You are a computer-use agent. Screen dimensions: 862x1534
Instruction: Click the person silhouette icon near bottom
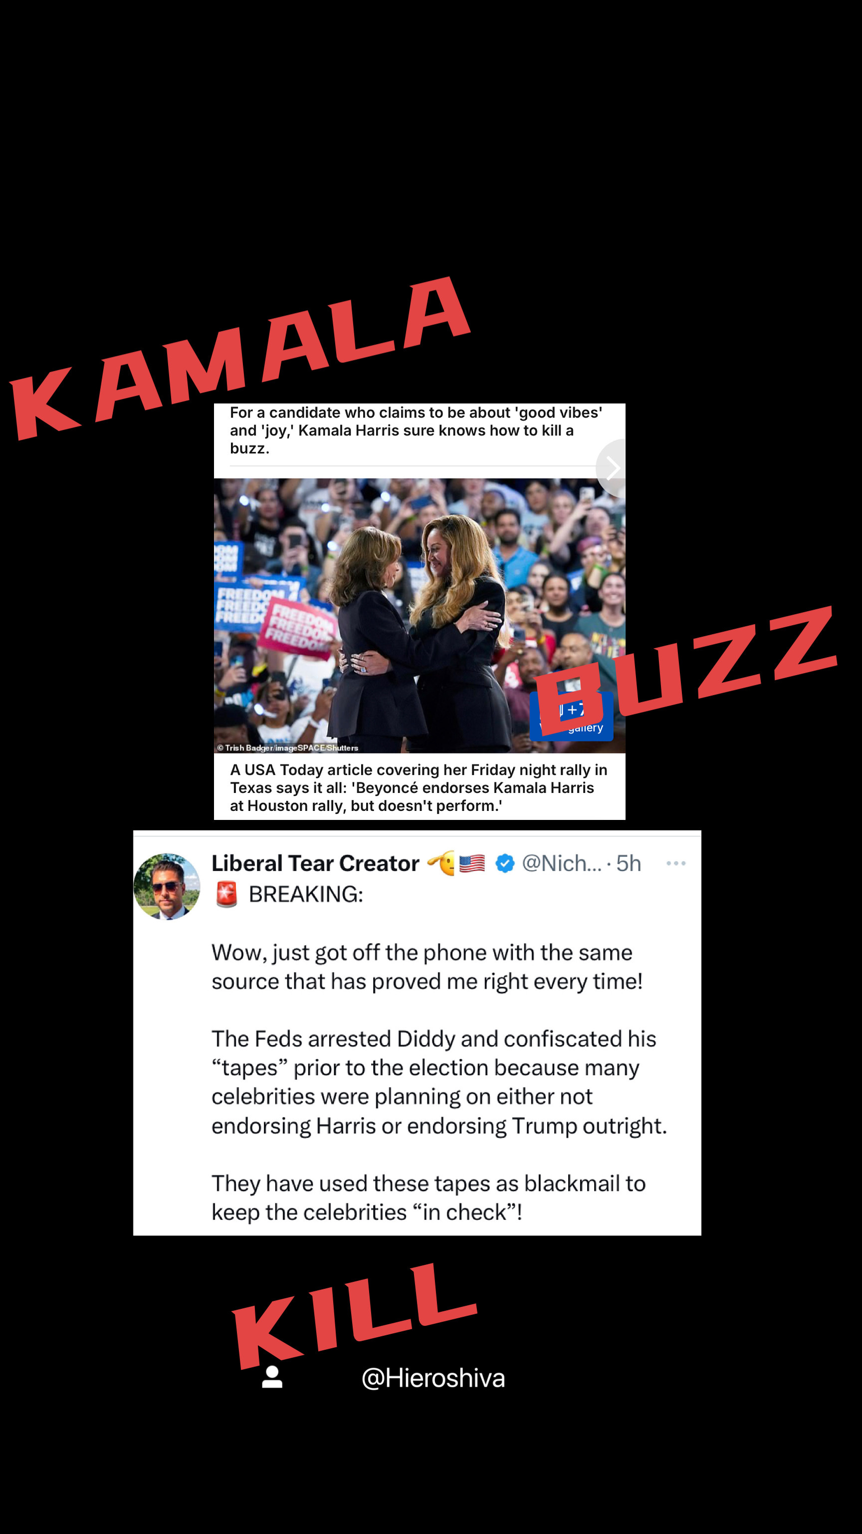coord(272,1377)
